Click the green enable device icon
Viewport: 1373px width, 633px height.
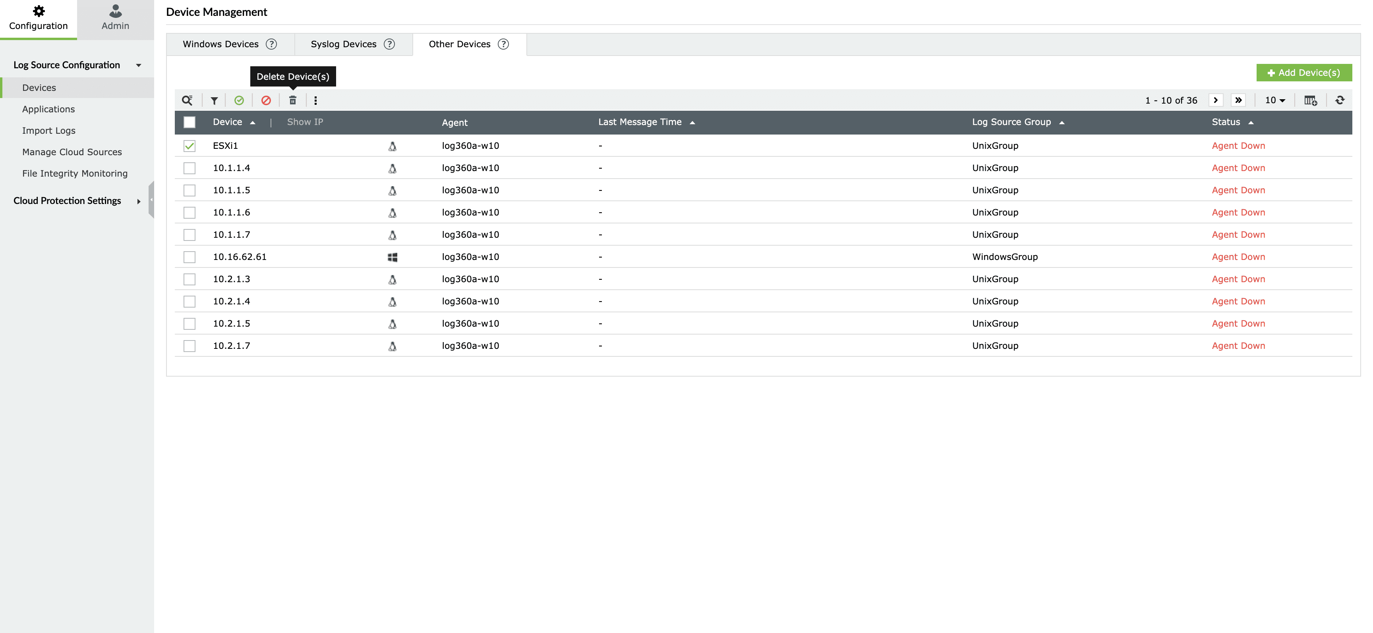239,100
